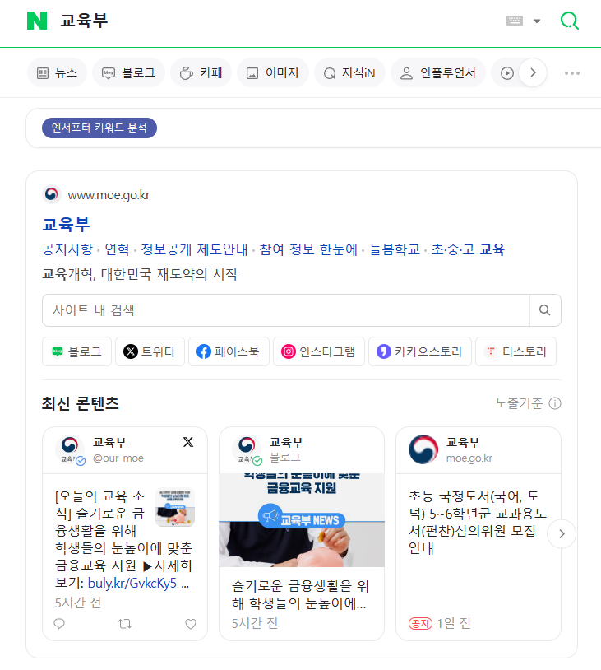This screenshot has height=670, width=601.
Task: Switch to the 블로그 tab
Action: (129, 73)
